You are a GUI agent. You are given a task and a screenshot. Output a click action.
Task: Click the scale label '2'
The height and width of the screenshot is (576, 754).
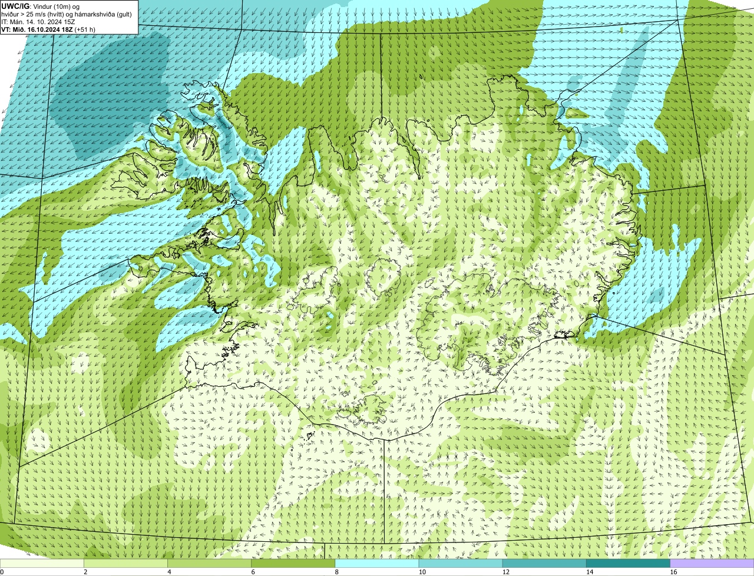coord(85,572)
